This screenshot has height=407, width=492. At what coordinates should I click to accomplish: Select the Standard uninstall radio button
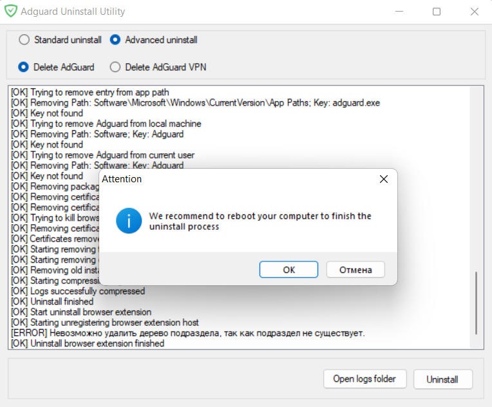(x=61, y=40)
